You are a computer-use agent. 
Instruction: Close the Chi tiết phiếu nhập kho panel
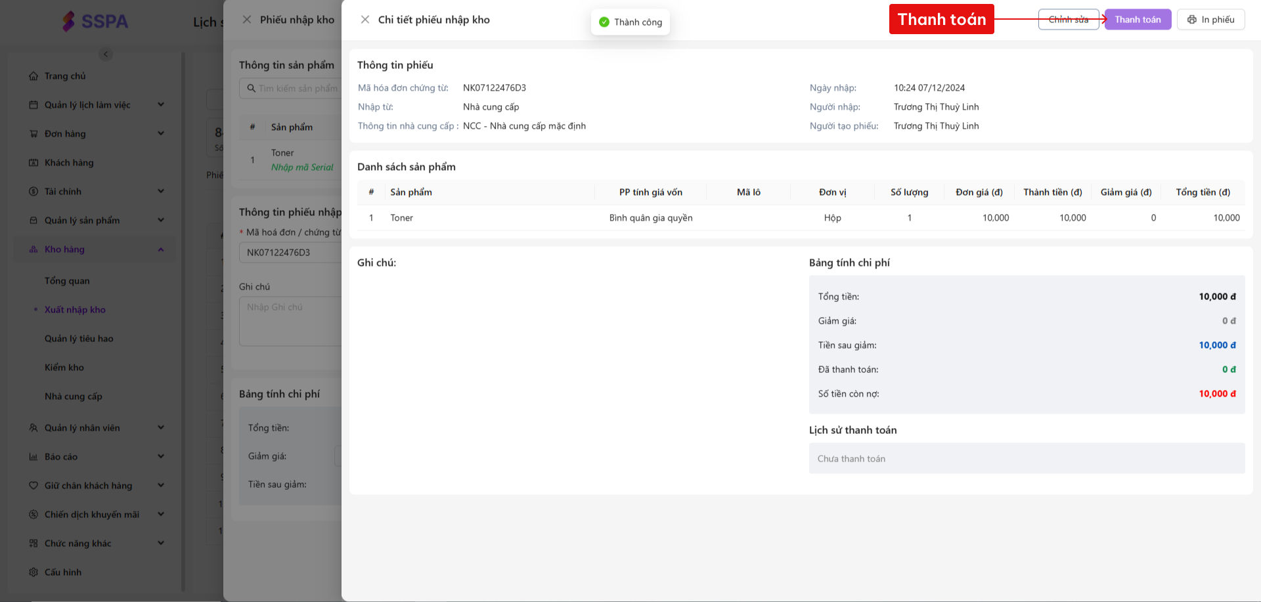(365, 20)
